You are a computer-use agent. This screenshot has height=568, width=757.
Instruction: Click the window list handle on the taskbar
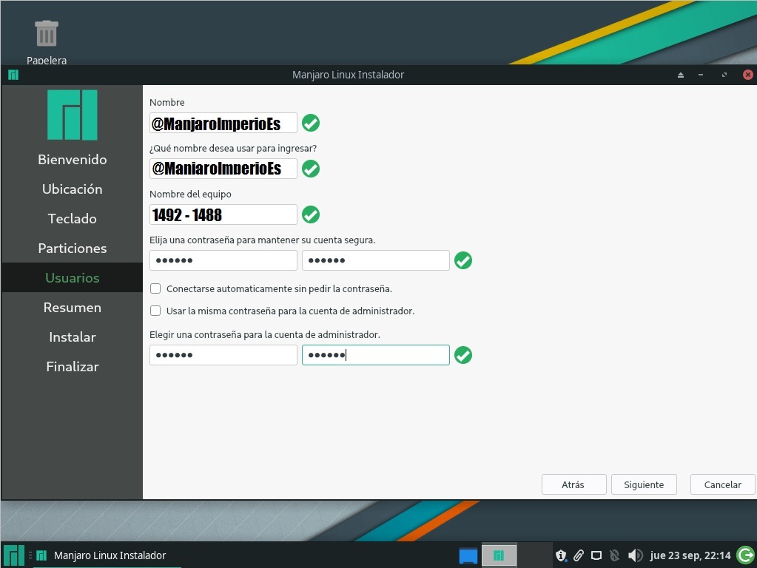30,555
